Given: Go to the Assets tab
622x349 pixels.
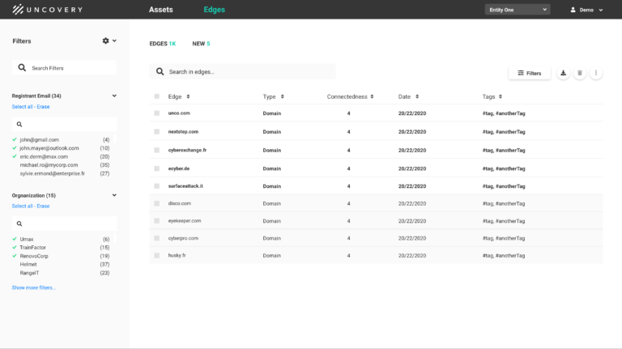Looking at the screenshot, I should click(x=160, y=10).
